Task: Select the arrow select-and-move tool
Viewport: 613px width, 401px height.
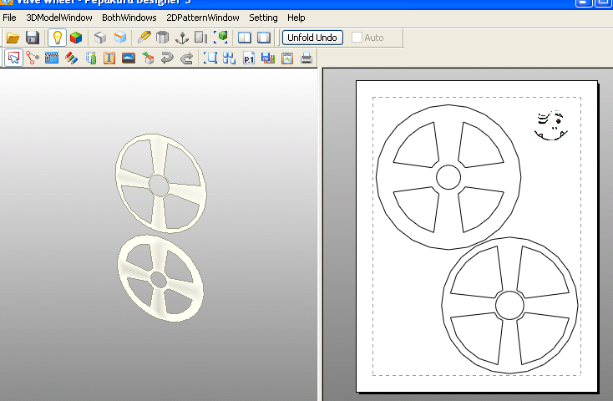Action: [13, 58]
